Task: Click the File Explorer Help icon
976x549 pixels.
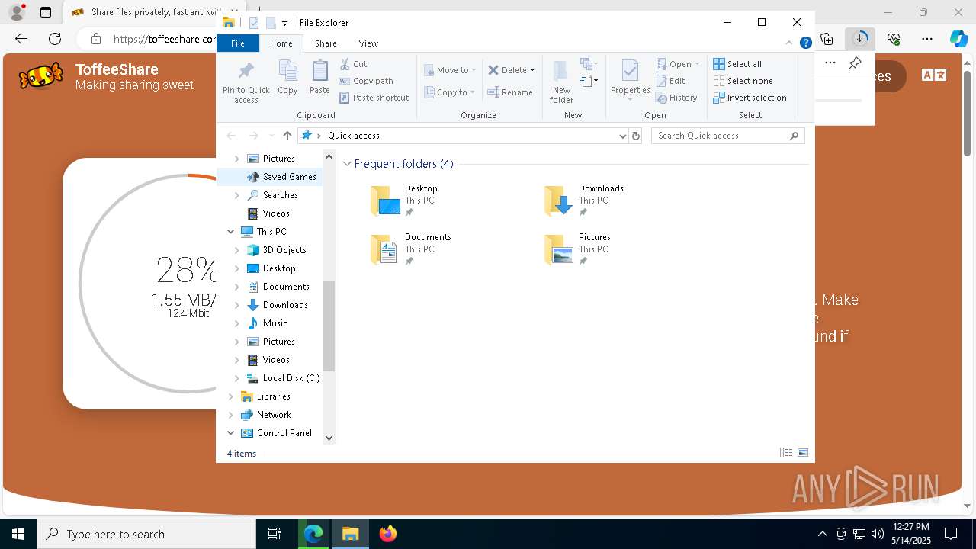Action: 805,43
